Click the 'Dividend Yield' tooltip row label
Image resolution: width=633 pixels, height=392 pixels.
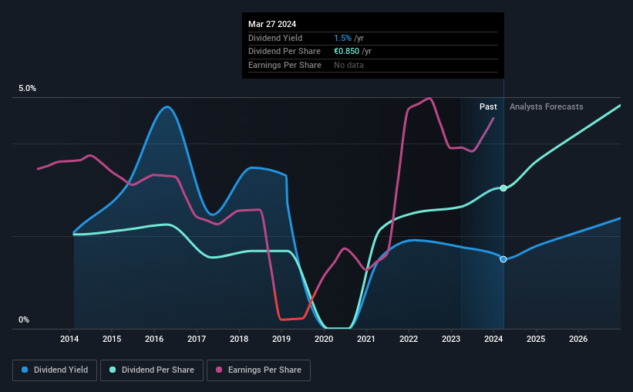click(x=275, y=38)
